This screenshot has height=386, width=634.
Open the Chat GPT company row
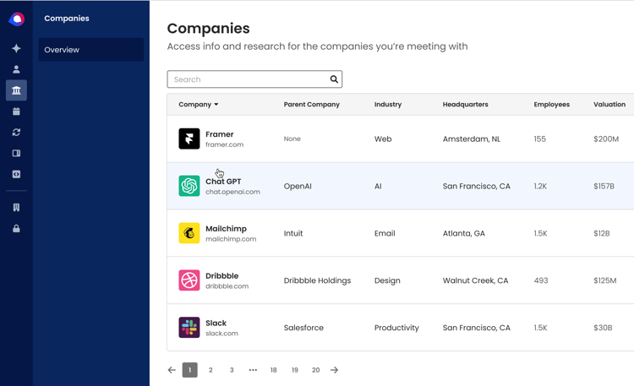(401, 186)
